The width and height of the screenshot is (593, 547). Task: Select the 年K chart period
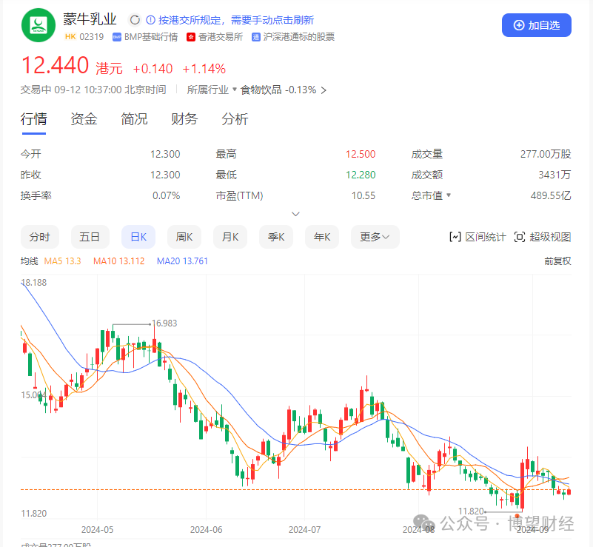tap(322, 237)
